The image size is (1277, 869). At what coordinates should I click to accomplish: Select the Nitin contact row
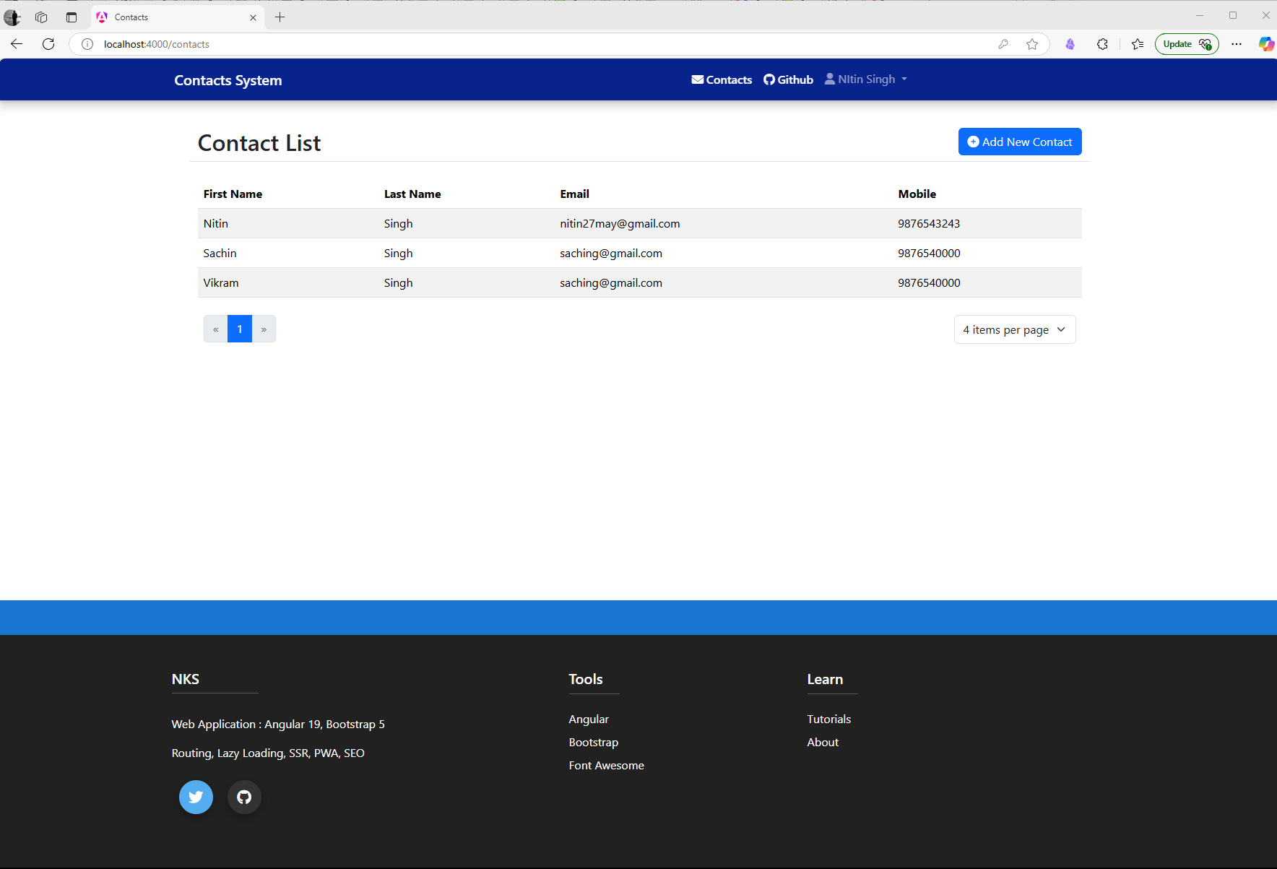tap(640, 223)
